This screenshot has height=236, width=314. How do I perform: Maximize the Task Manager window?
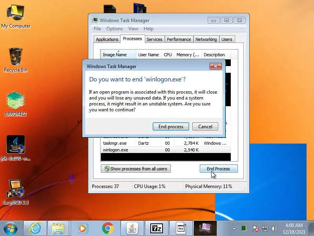click(x=226, y=20)
